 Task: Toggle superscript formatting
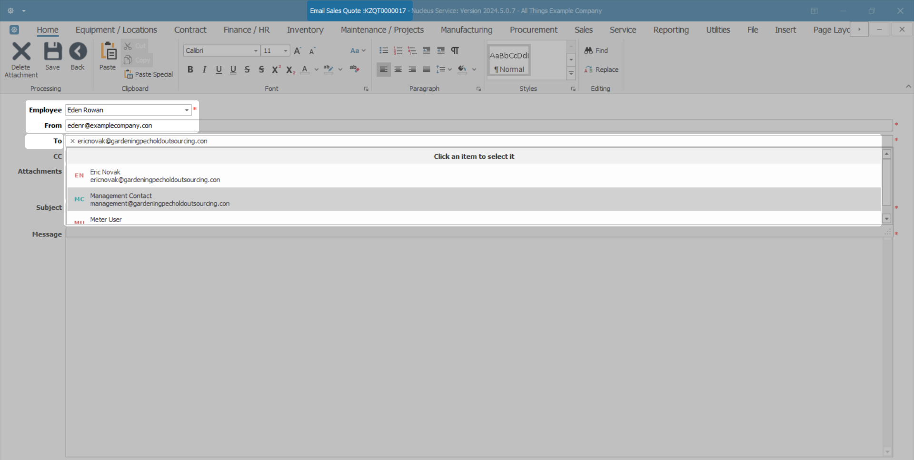pos(276,69)
